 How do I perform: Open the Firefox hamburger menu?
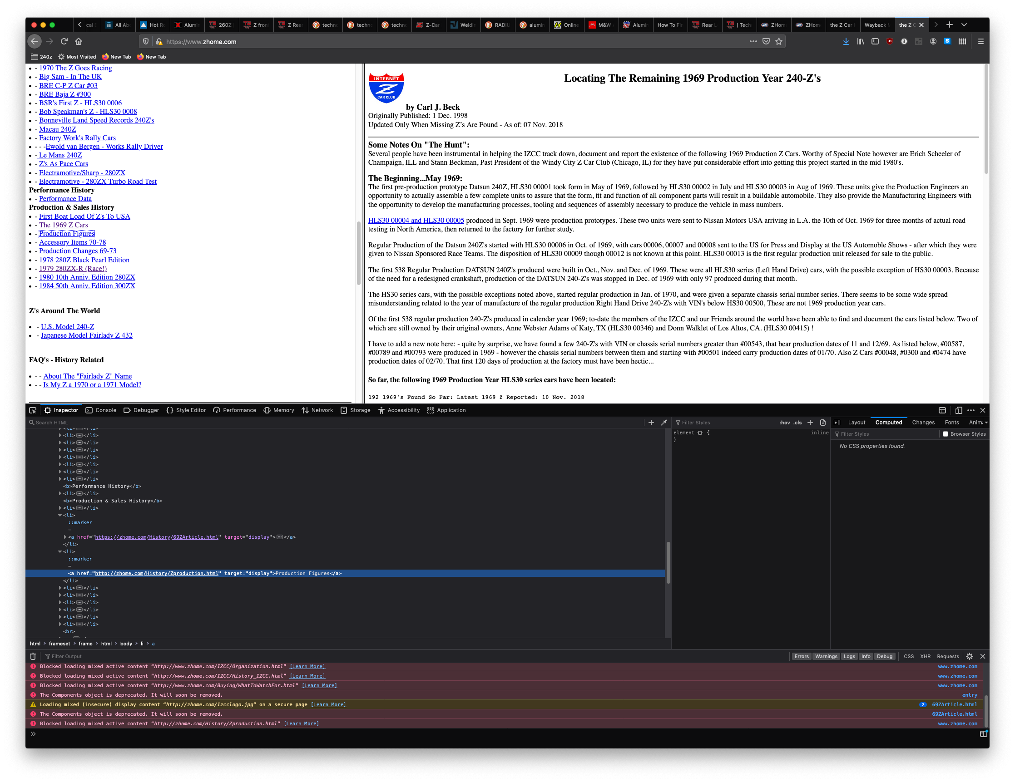tap(981, 41)
